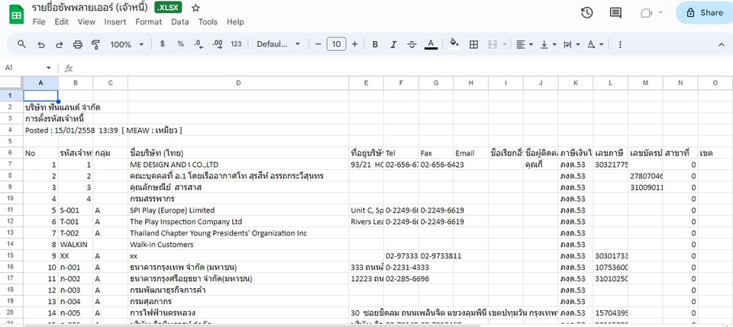Toggle bold formatting
Viewport: 733px width, 327px height.
(375, 44)
